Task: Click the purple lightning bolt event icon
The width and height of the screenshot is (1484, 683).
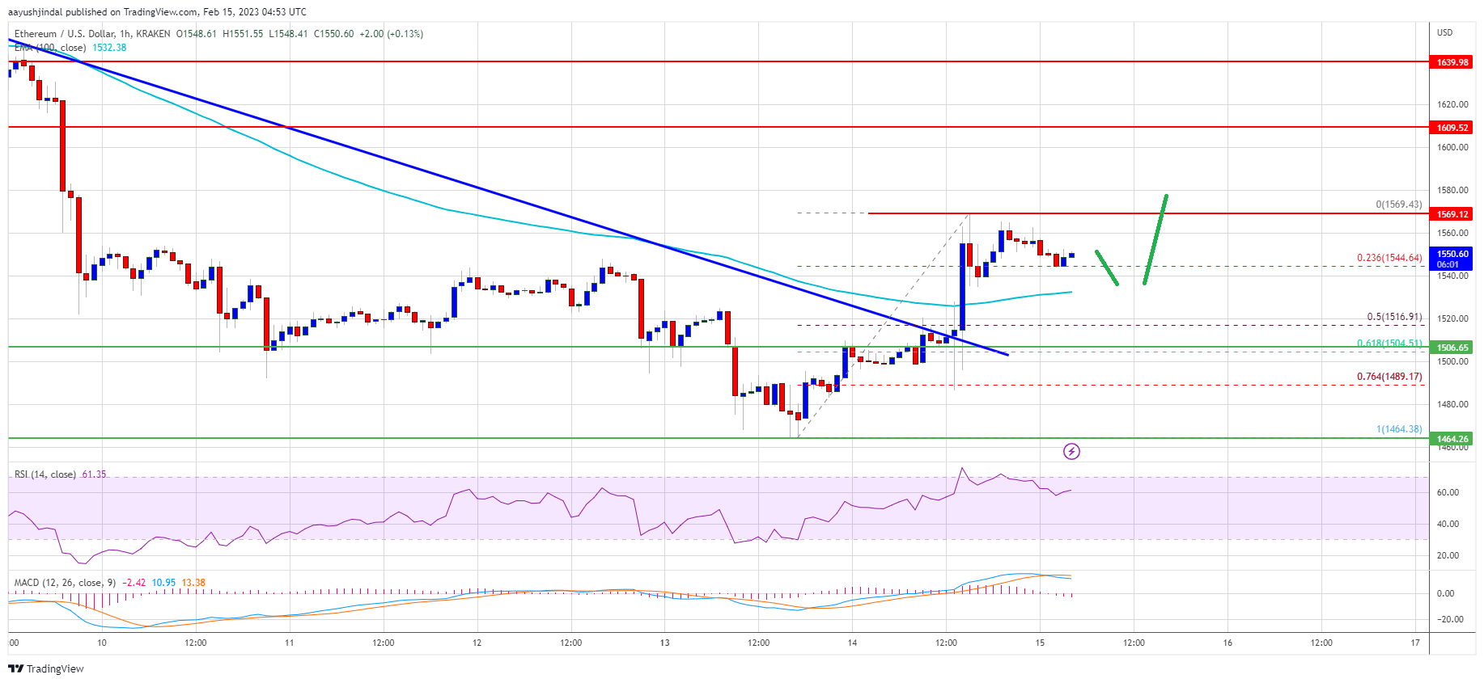Action: tap(1071, 451)
